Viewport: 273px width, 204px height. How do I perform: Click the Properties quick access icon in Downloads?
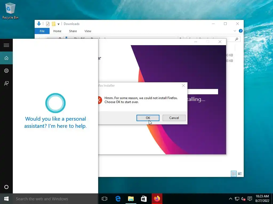click(x=47, y=24)
